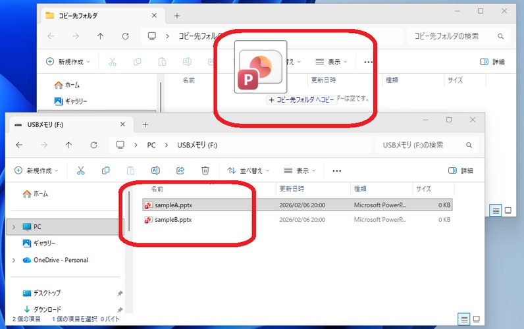The height and width of the screenshot is (329, 524).
Task: Click 名前 column header in コピー先フォルダ window
Action: pyautogui.click(x=189, y=80)
